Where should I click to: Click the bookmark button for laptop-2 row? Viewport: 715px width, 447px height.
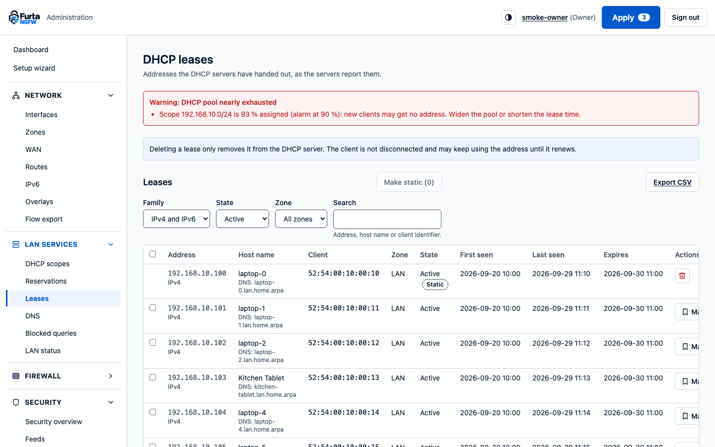point(687,347)
